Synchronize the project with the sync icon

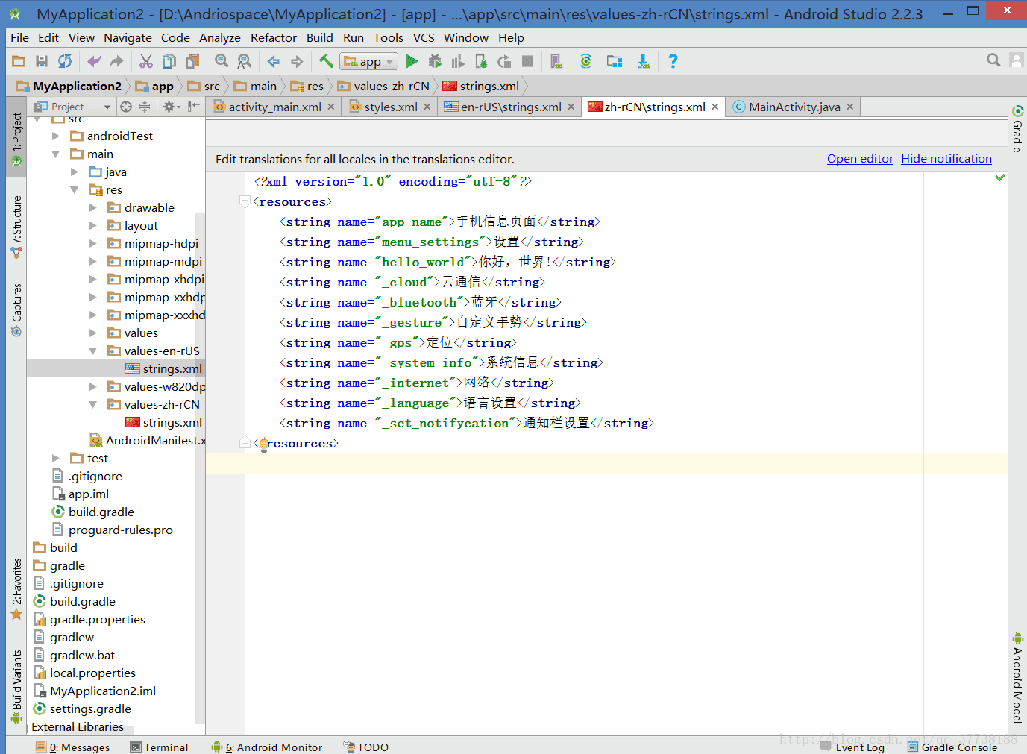65,61
